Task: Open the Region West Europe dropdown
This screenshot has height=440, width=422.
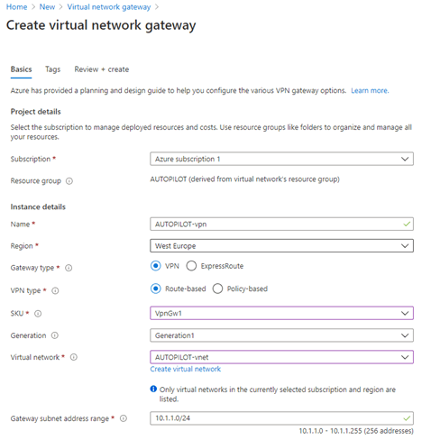Action: click(281, 246)
